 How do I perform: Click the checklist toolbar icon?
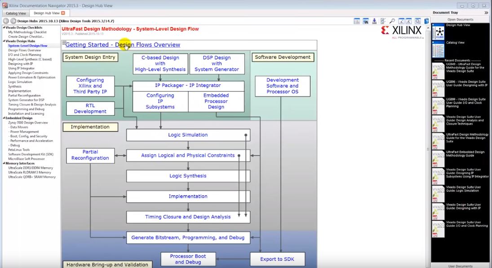click(383, 21)
